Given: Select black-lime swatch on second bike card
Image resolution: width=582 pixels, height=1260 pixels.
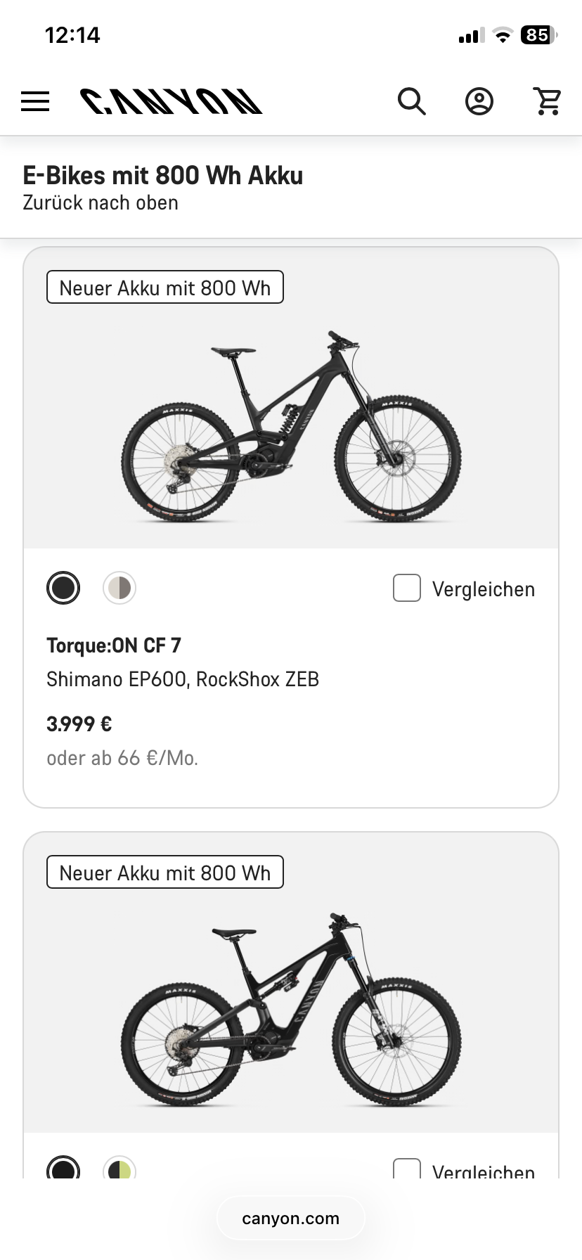Looking at the screenshot, I should click(119, 1169).
